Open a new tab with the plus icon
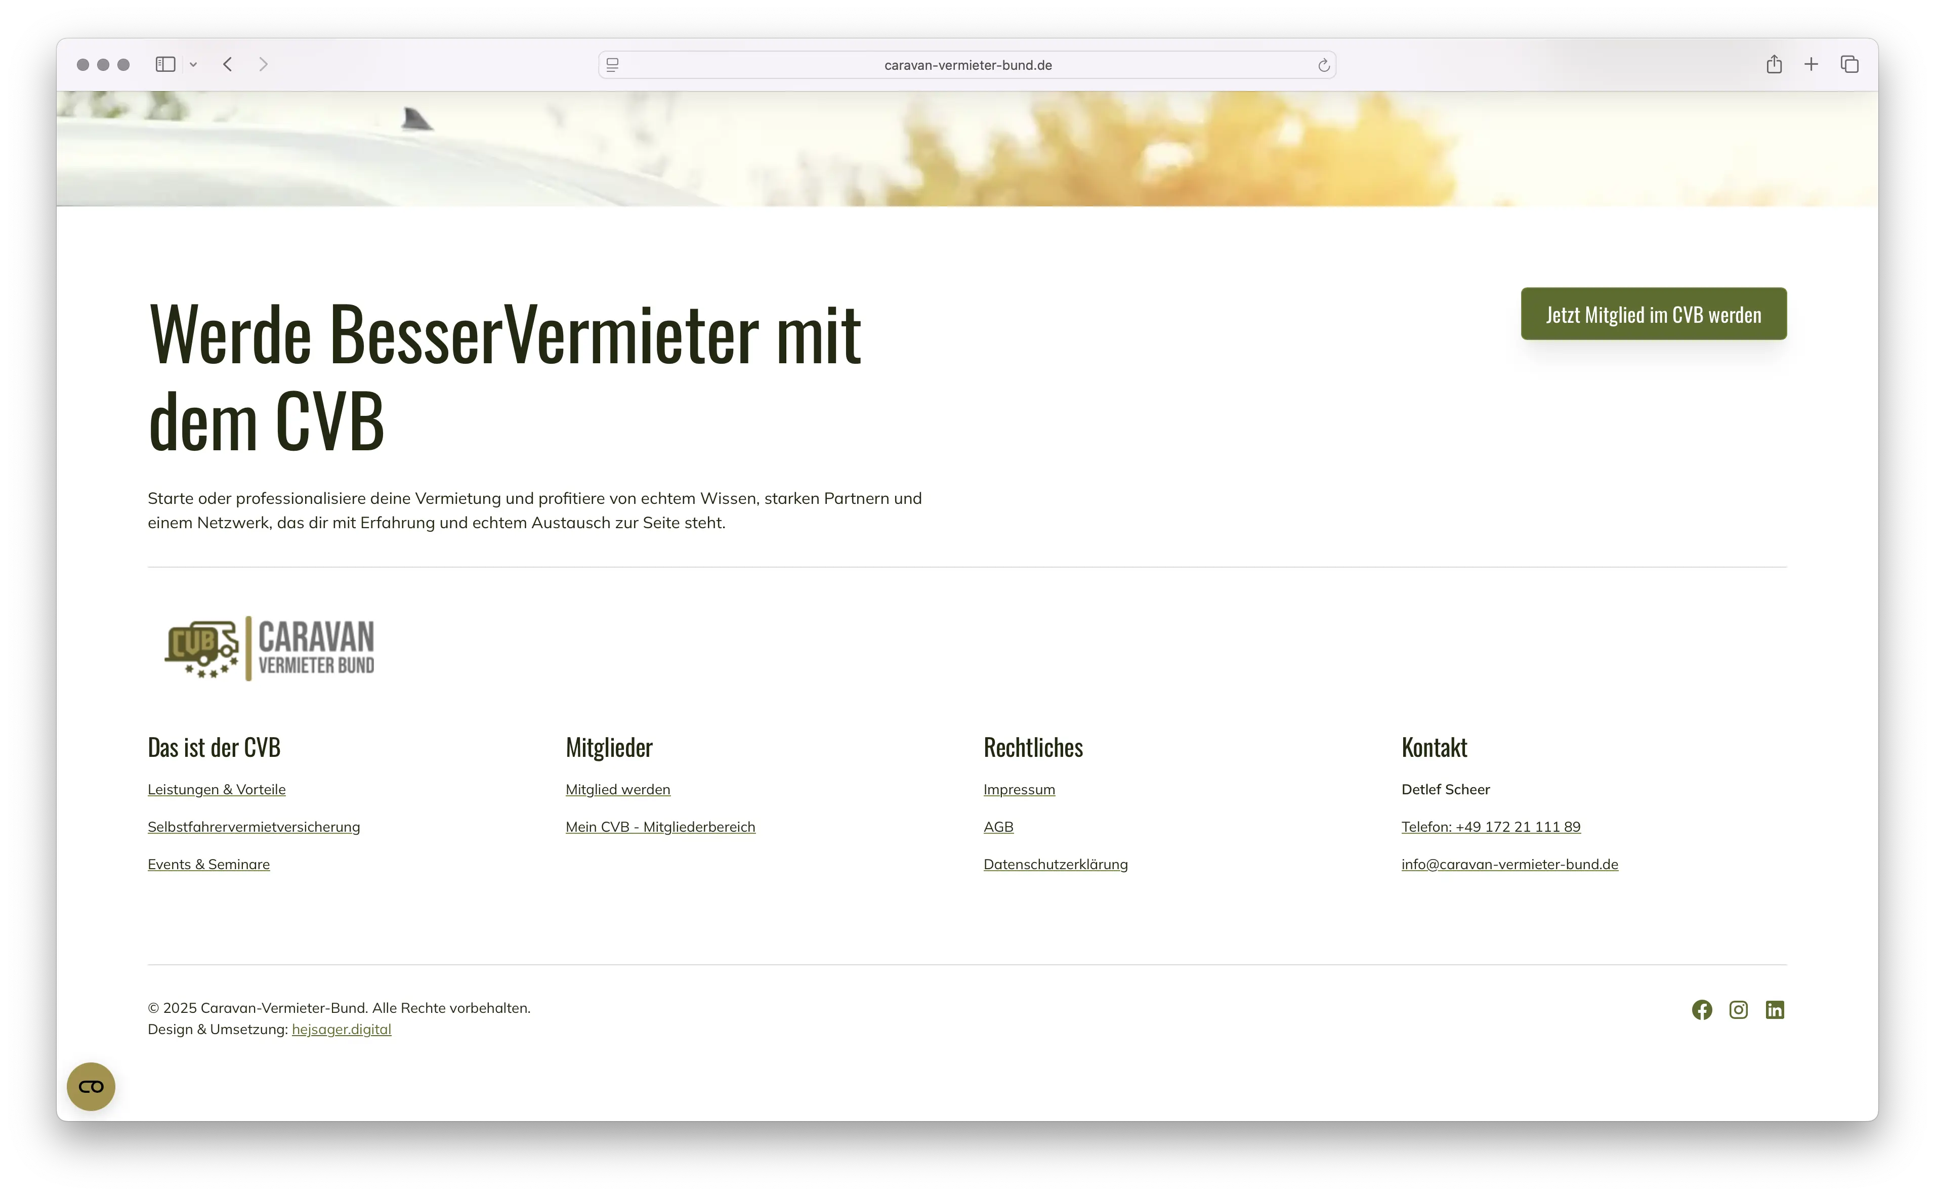 [x=1811, y=64]
